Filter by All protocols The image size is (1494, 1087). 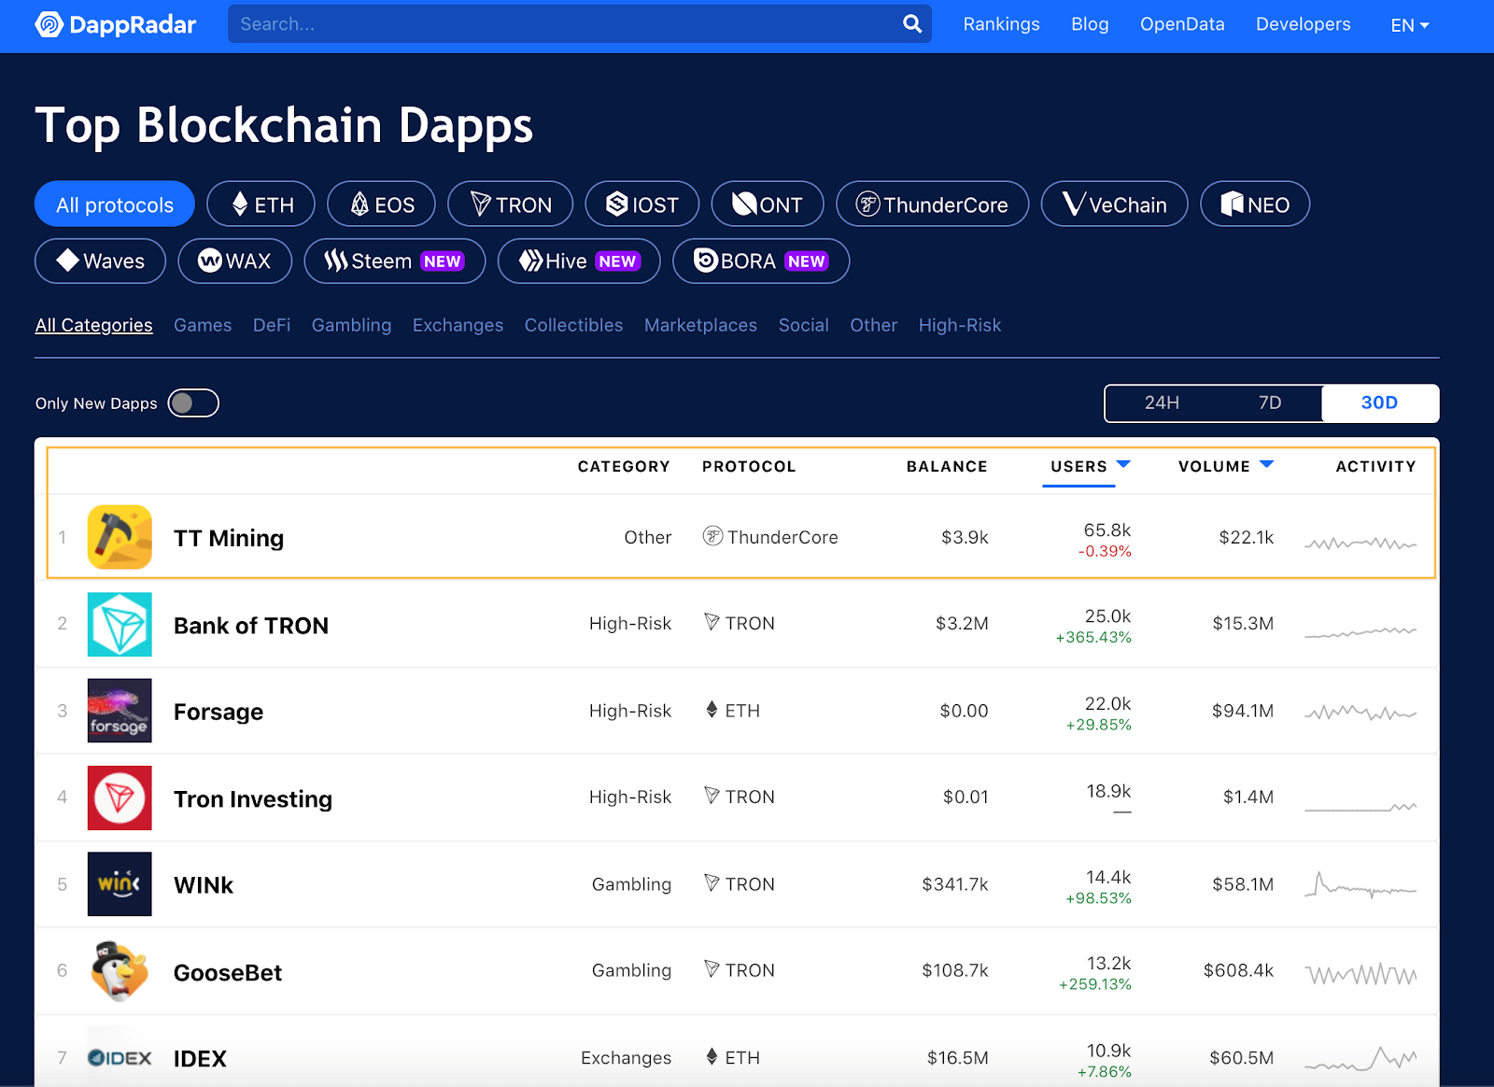(115, 205)
